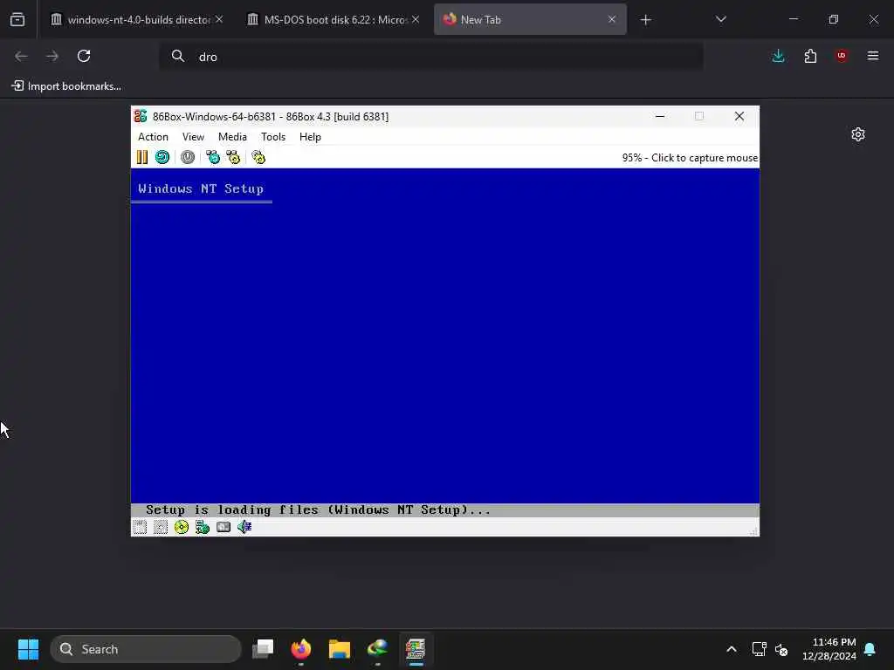This screenshot has height=670, width=894.
Task: Open the uBlock Origin extension icon
Action: click(842, 56)
